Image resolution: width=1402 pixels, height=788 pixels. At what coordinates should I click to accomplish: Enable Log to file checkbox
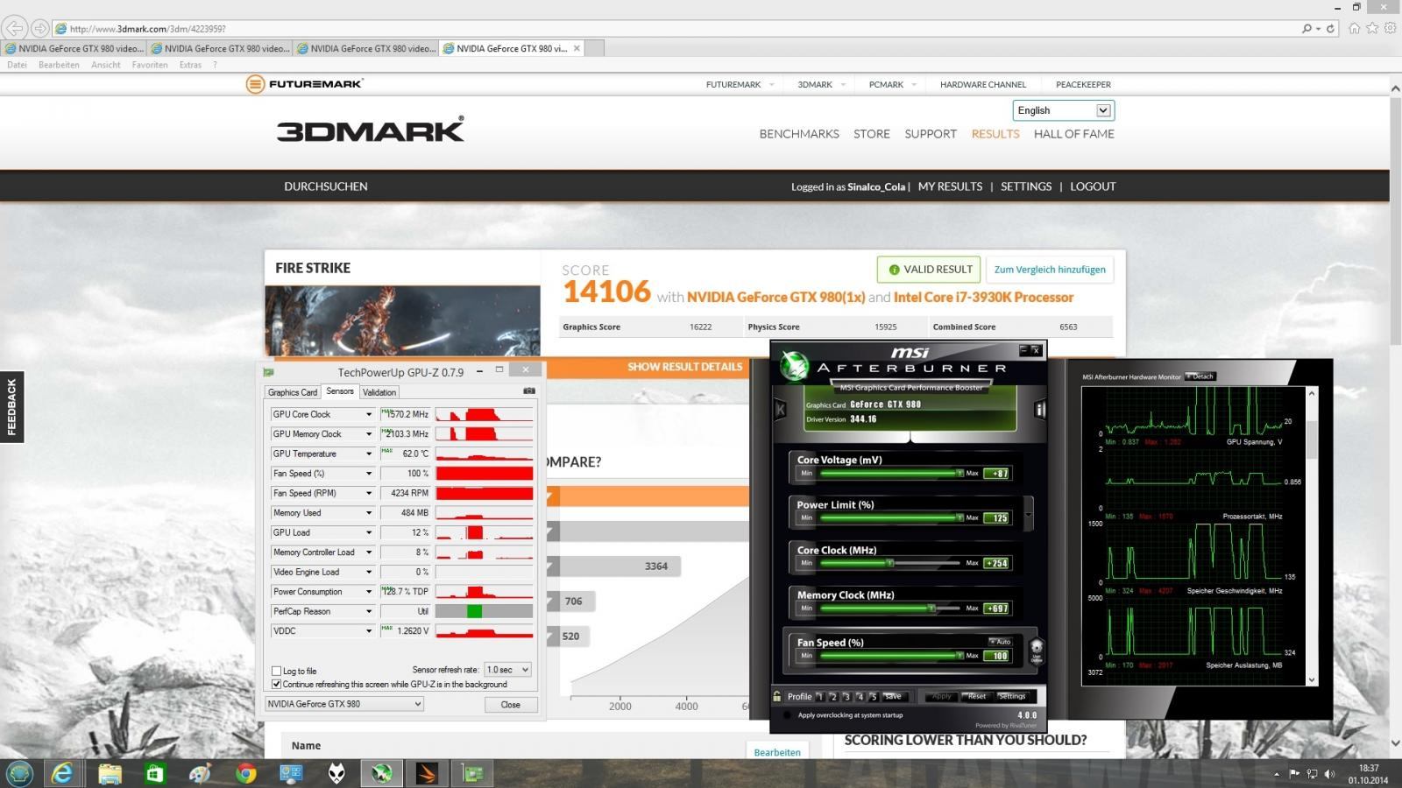point(277,671)
